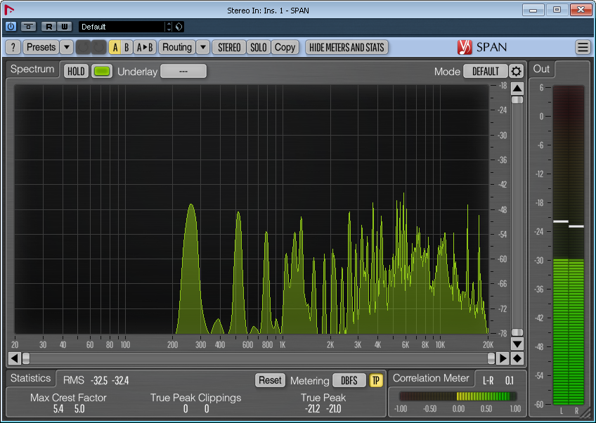
Task: Click the range scroll down arrow
Action: [517, 344]
